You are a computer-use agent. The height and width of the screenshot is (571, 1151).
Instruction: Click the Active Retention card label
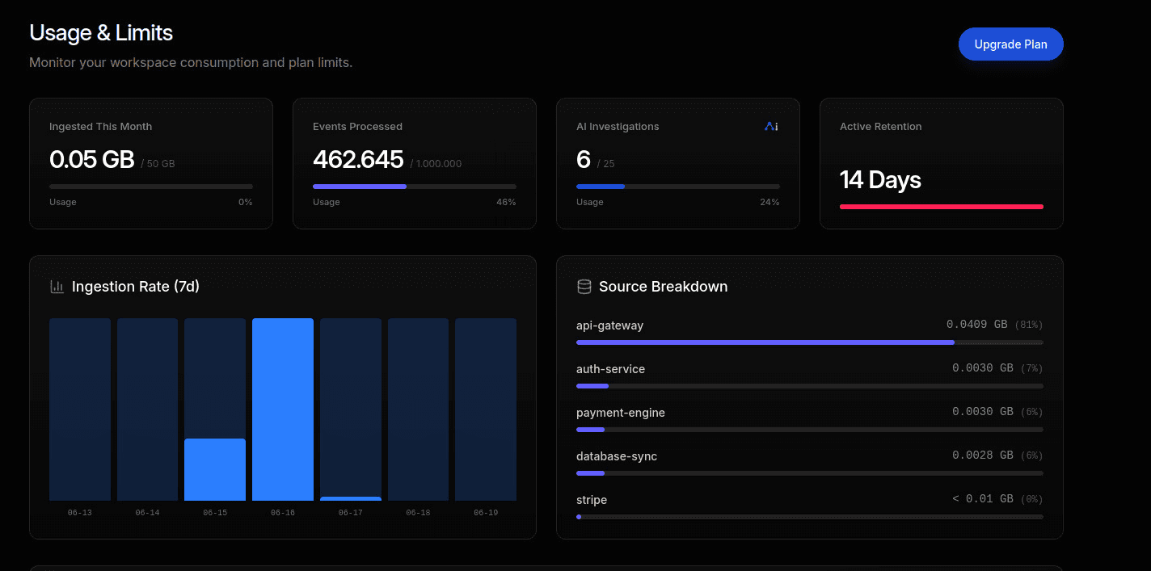pos(880,127)
